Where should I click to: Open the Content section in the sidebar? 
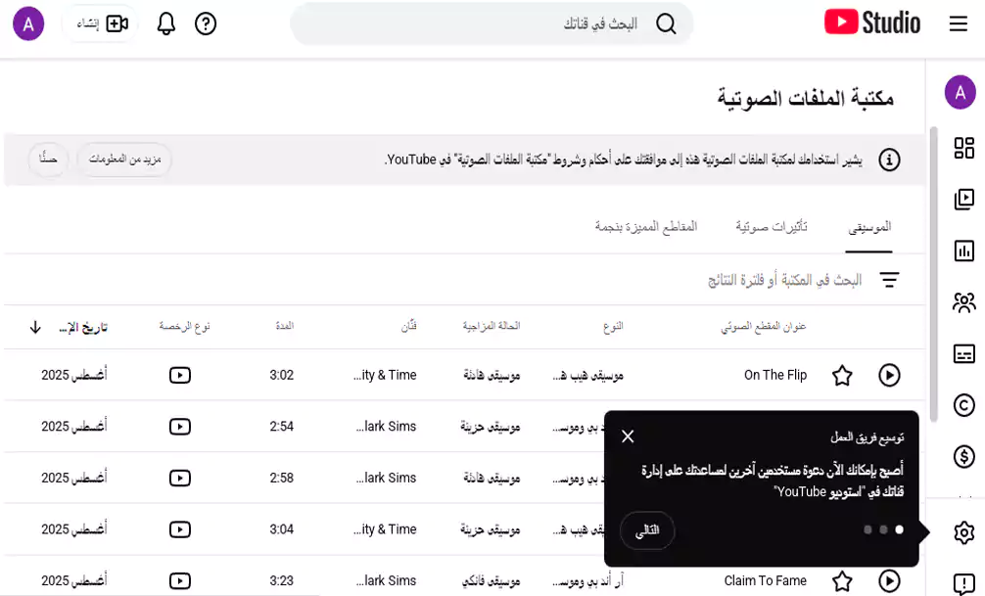(963, 198)
